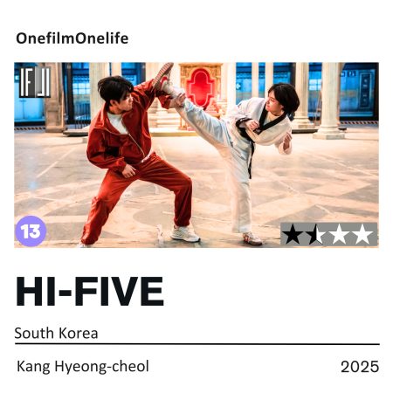Viewport: 393px width, 393px height.
Task: Click the half-filled second rating star
Action: (x=316, y=234)
